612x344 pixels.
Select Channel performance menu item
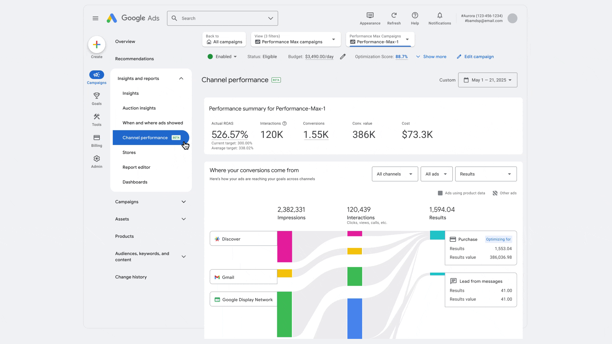(x=151, y=138)
